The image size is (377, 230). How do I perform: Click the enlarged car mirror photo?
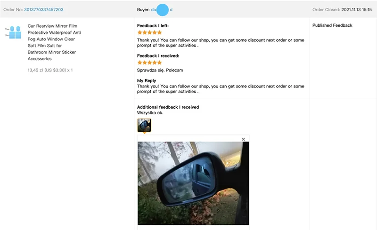point(193,183)
